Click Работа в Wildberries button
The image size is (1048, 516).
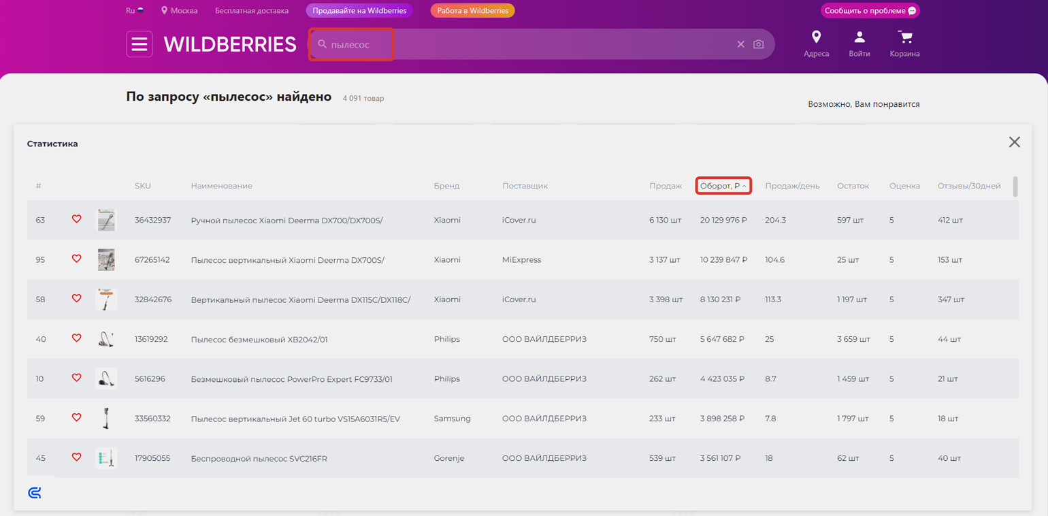pos(472,11)
